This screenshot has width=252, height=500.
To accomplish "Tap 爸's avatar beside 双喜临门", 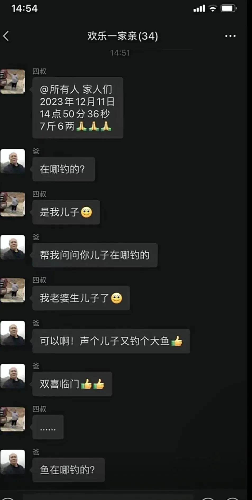I will [x=13, y=376].
